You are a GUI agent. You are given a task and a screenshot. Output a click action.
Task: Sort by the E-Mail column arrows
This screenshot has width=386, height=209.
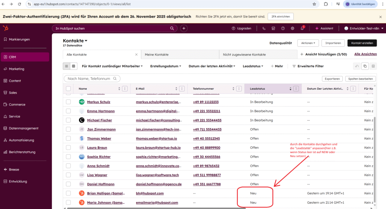coord(176,89)
